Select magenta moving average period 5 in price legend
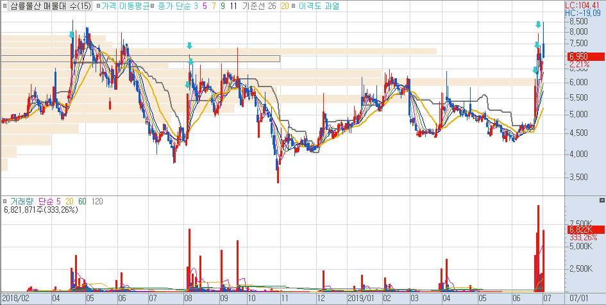606x305 pixels. (x=205, y=6)
